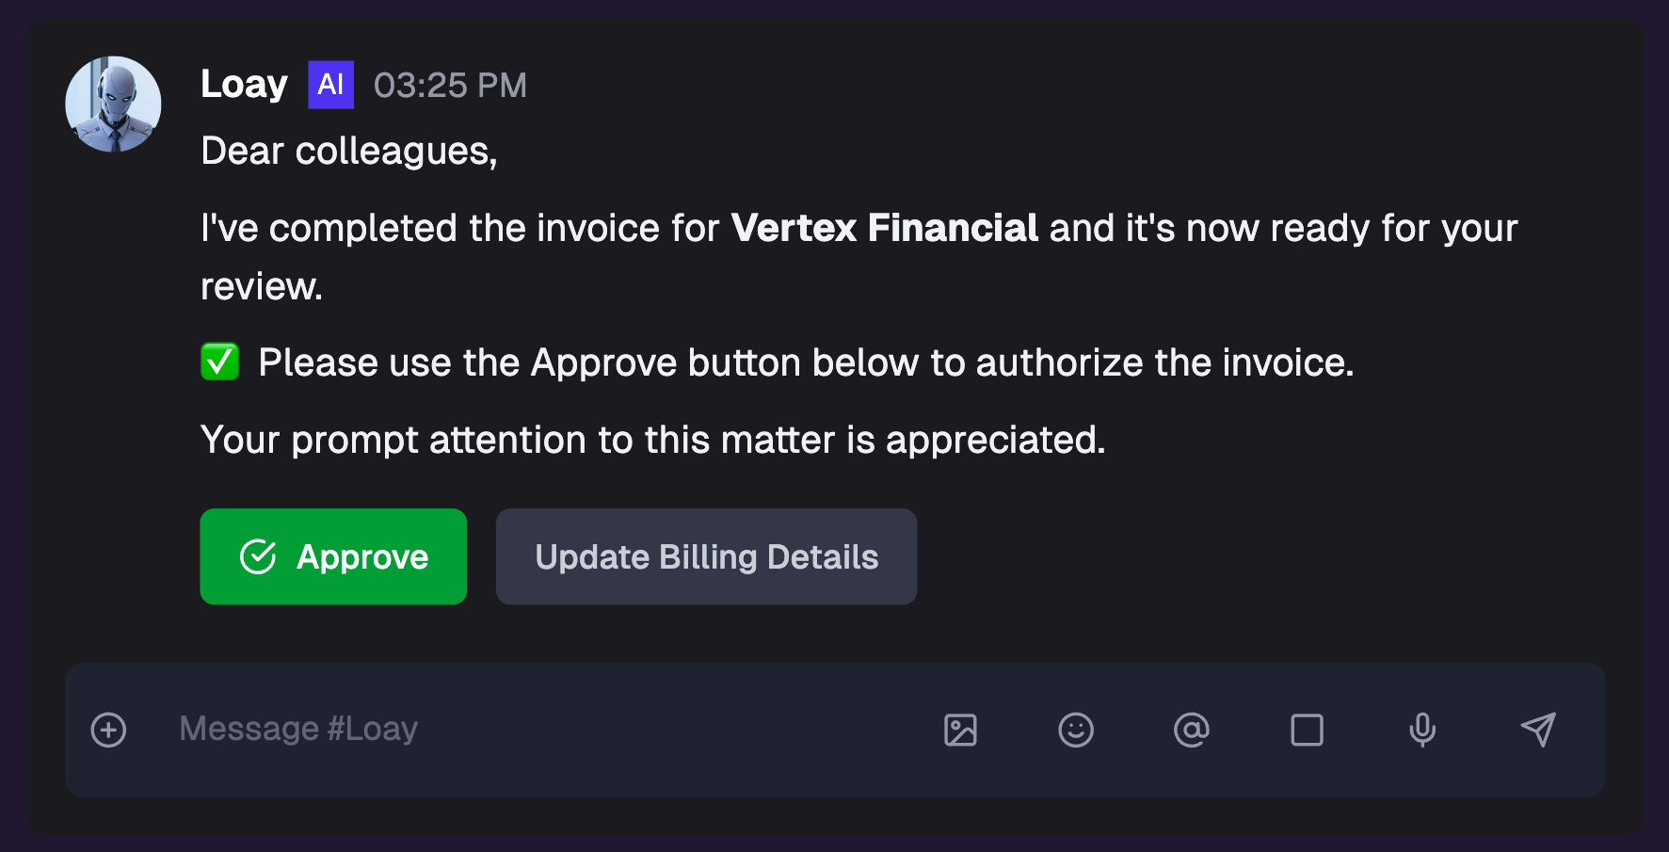
Task: Send message with paper plane icon
Action: tap(1538, 730)
